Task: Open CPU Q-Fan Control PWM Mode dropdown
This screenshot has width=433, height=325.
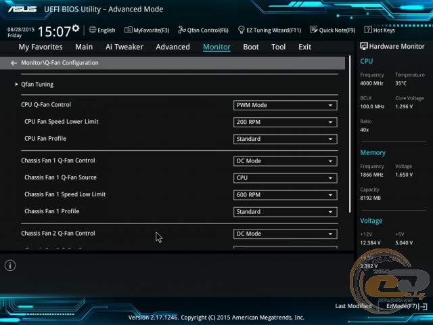Action: [x=285, y=106]
